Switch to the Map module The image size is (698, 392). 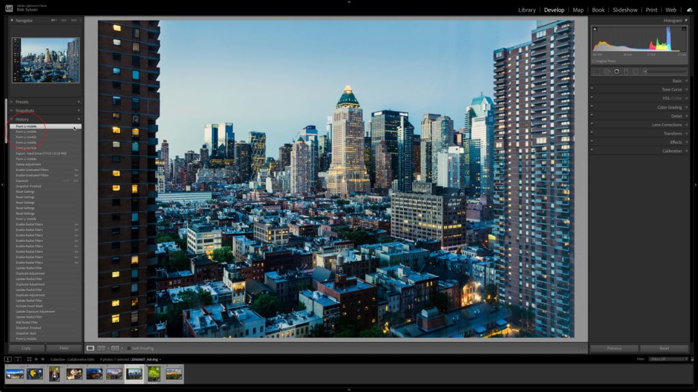578,10
